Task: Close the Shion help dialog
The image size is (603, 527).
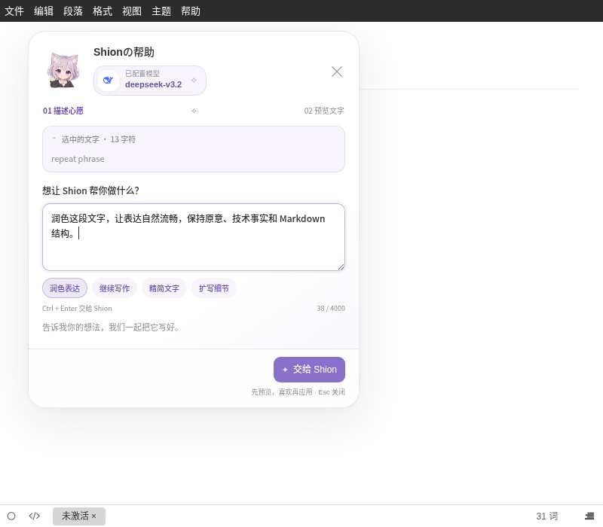Action: click(x=337, y=72)
